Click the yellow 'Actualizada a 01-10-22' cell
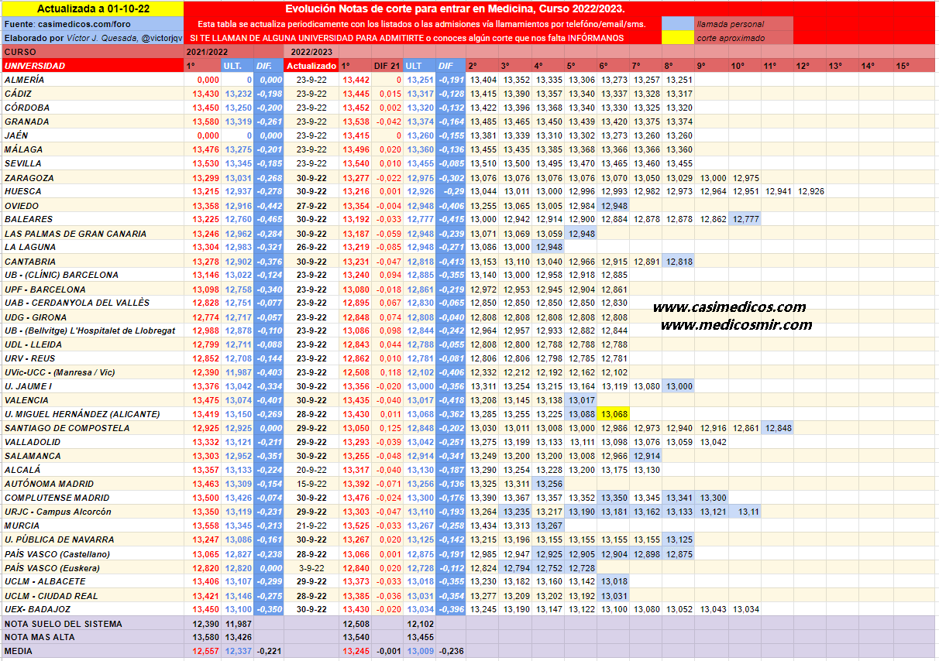 tap(92, 9)
